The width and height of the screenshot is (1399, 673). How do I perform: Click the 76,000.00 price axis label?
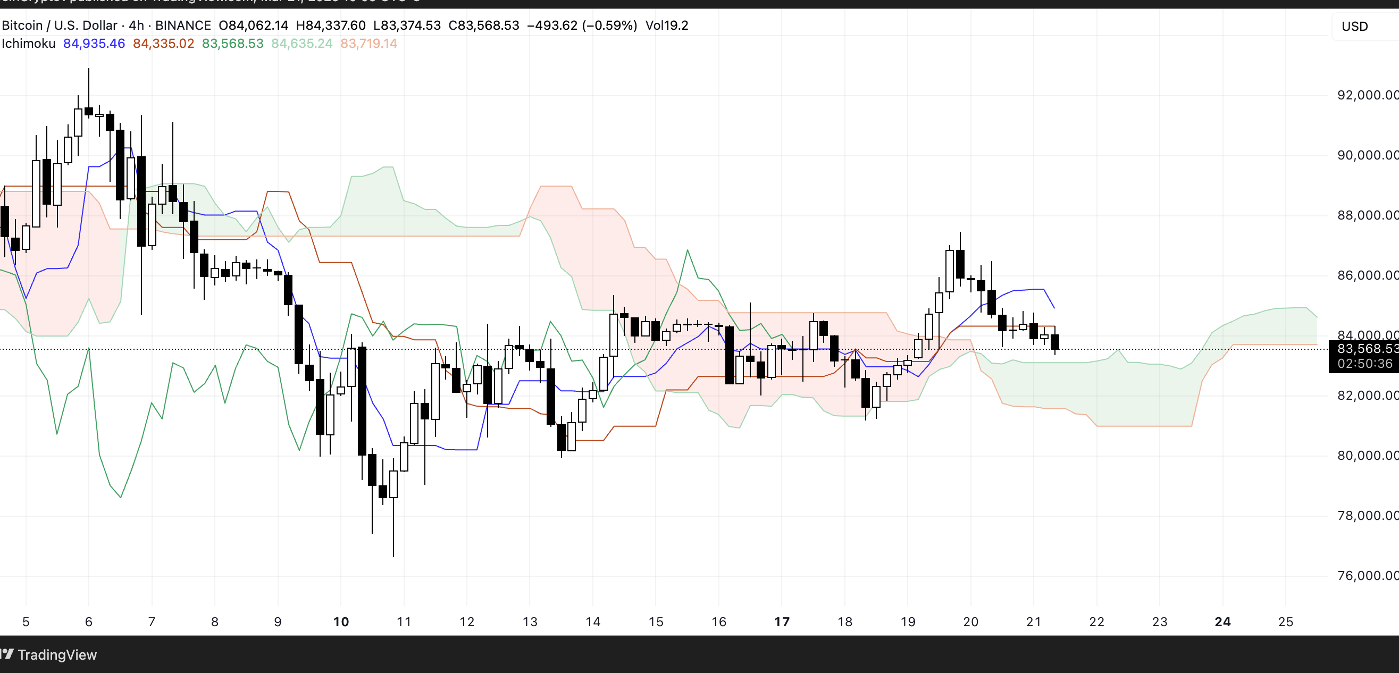coord(1368,575)
